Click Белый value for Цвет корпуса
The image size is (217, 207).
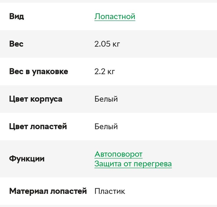point(106,99)
